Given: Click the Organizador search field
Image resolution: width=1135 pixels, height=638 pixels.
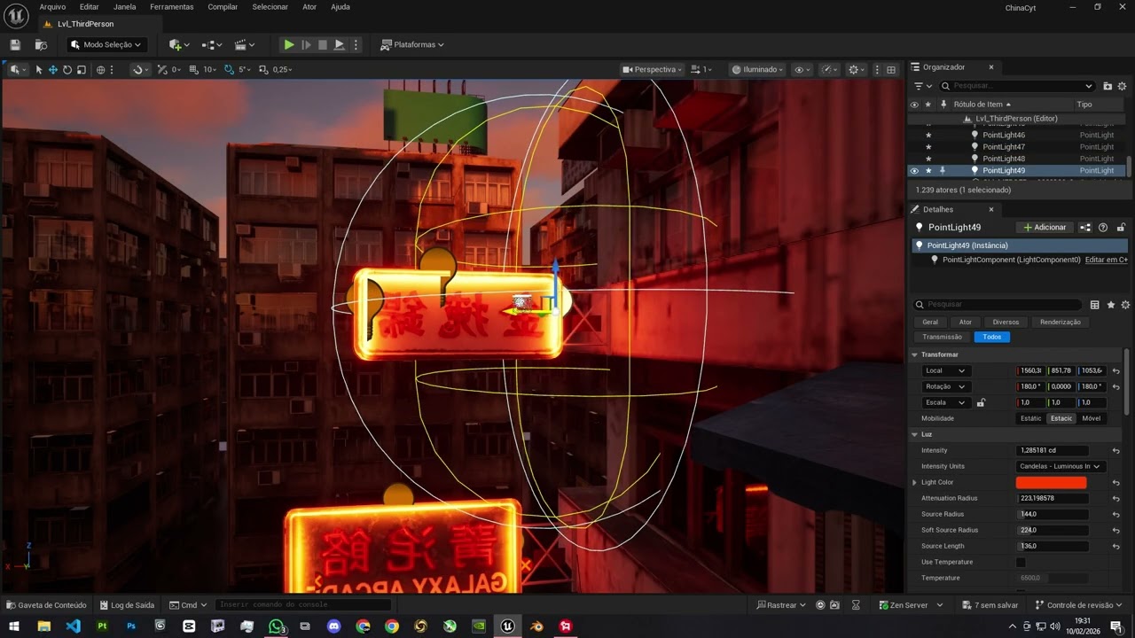Looking at the screenshot, I should pyautogui.click(x=1017, y=86).
